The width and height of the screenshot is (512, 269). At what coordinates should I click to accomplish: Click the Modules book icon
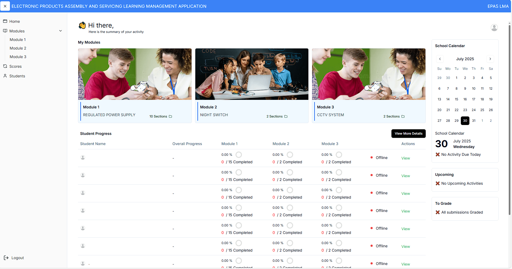pyautogui.click(x=5, y=31)
